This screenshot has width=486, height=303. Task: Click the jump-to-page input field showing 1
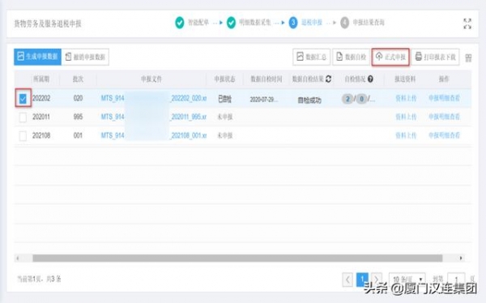coord(456,280)
